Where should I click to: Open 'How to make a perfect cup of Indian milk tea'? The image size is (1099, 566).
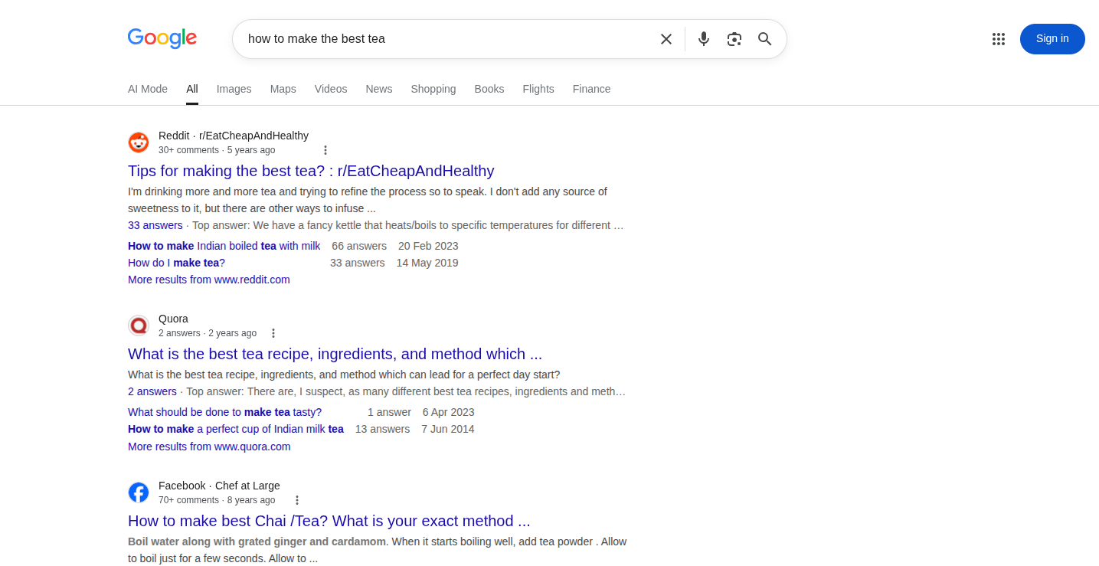pyautogui.click(x=236, y=429)
